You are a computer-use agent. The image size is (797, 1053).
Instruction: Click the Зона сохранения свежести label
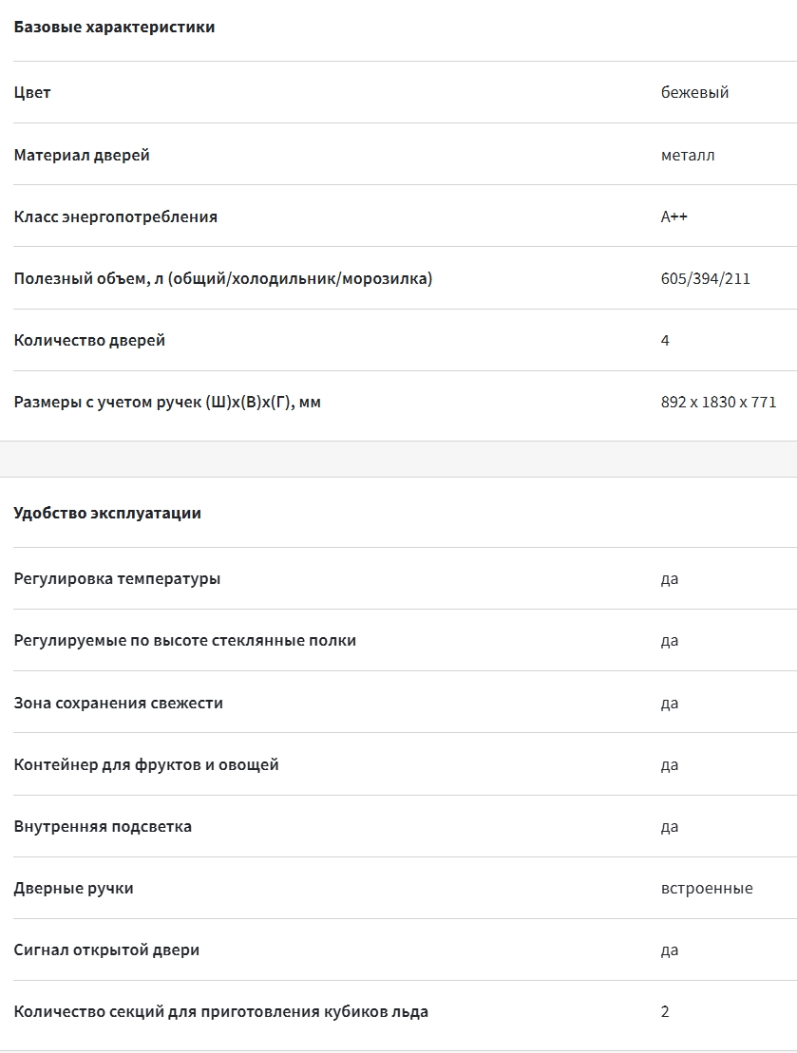pyautogui.click(x=119, y=704)
